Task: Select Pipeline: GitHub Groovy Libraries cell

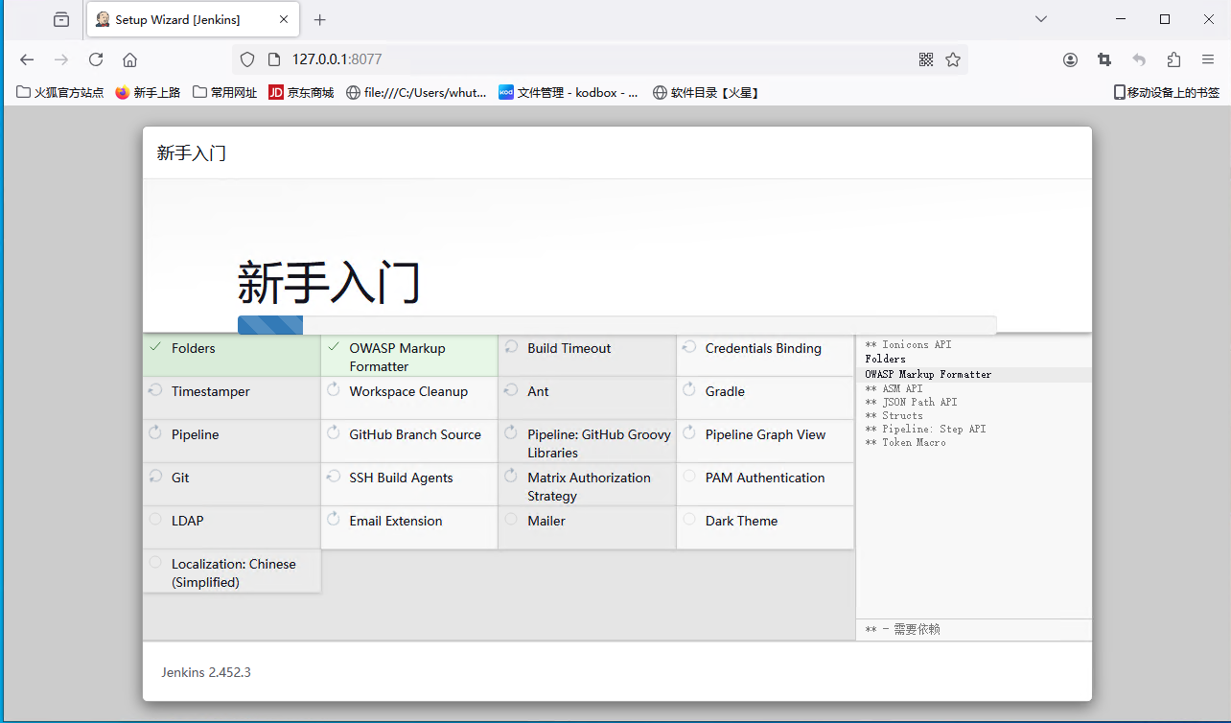Action: 588,441
